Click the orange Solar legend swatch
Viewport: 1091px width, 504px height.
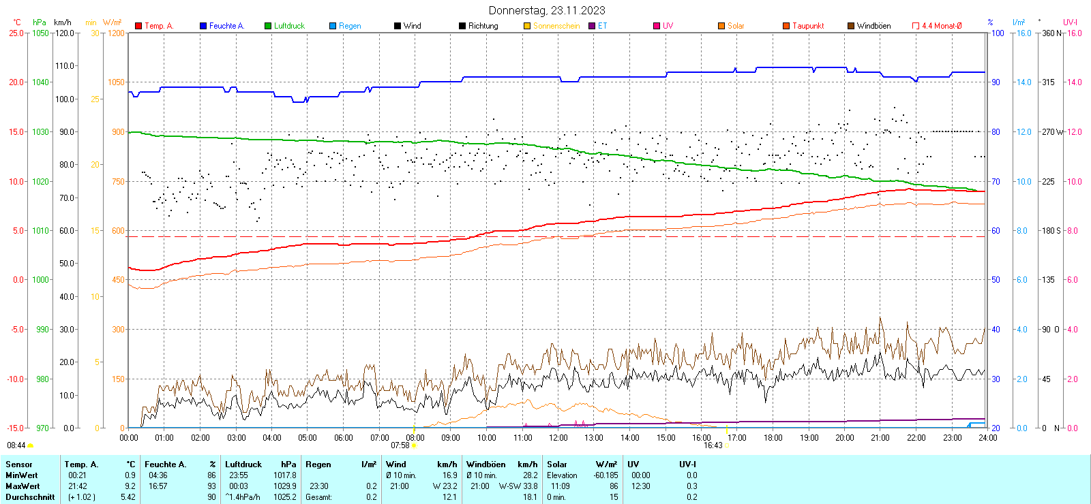click(x=721, y=26)
